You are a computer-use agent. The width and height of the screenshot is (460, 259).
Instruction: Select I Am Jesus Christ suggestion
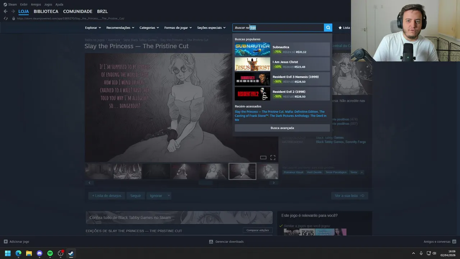coord(282,64)
